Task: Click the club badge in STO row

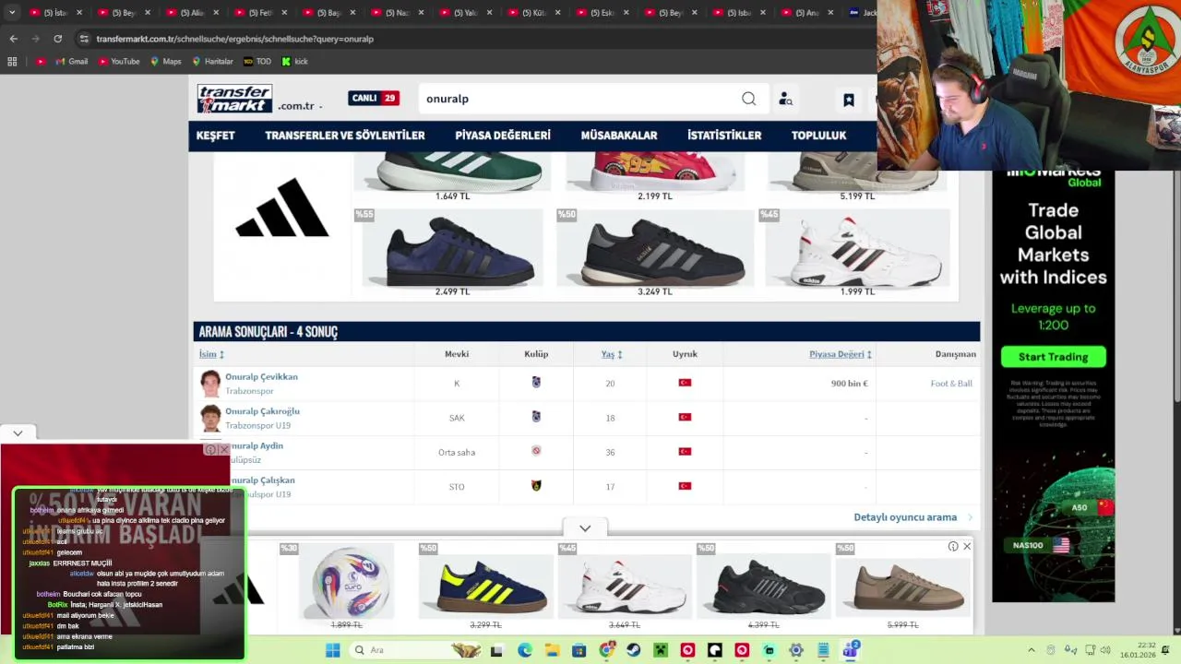Action: [536, 486]
